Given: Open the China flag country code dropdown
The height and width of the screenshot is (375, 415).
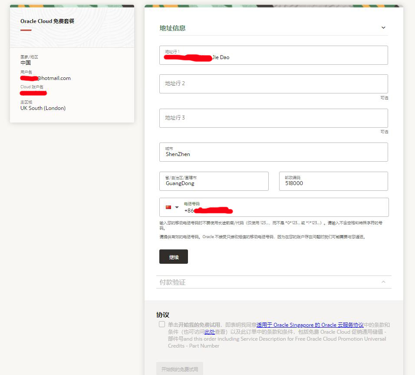Looking at the screenshot, I should [x=177, y=207].
